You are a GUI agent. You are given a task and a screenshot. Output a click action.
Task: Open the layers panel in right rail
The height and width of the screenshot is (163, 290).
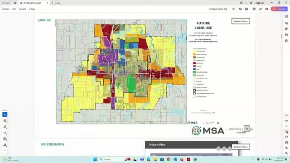point(286,41)
